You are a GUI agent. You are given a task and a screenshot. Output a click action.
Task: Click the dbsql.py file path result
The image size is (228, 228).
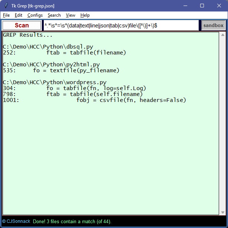[x=48, y=47]
